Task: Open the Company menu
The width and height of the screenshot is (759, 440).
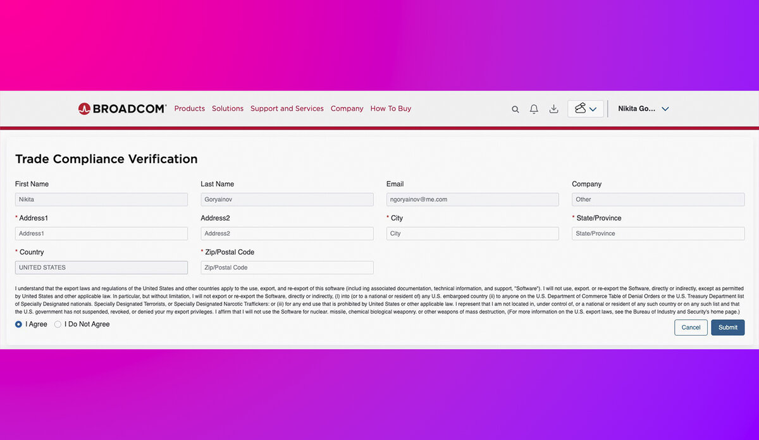Action: [x=347, y=109]
